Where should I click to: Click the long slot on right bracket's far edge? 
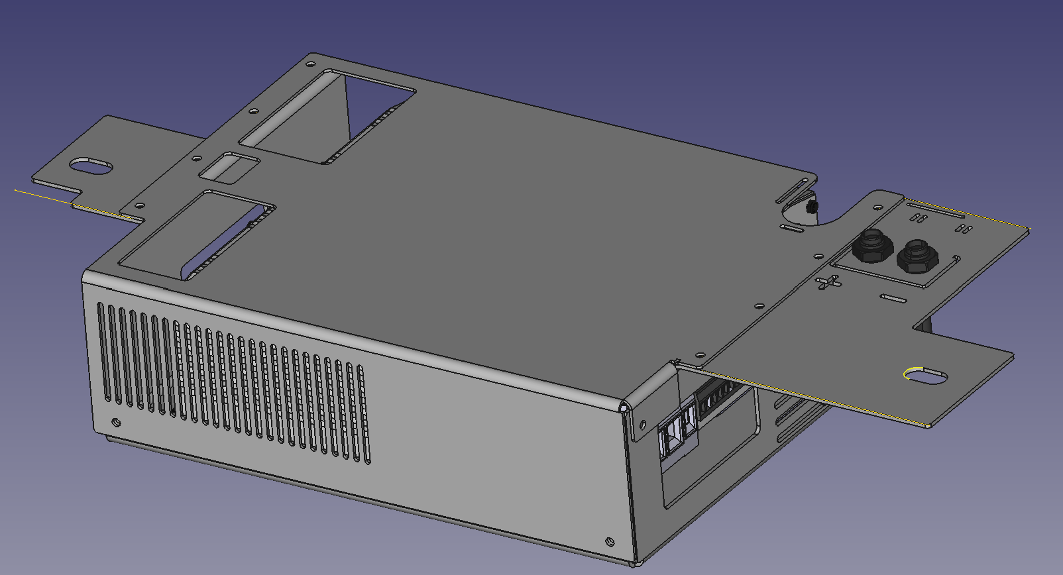coord(936,211)
